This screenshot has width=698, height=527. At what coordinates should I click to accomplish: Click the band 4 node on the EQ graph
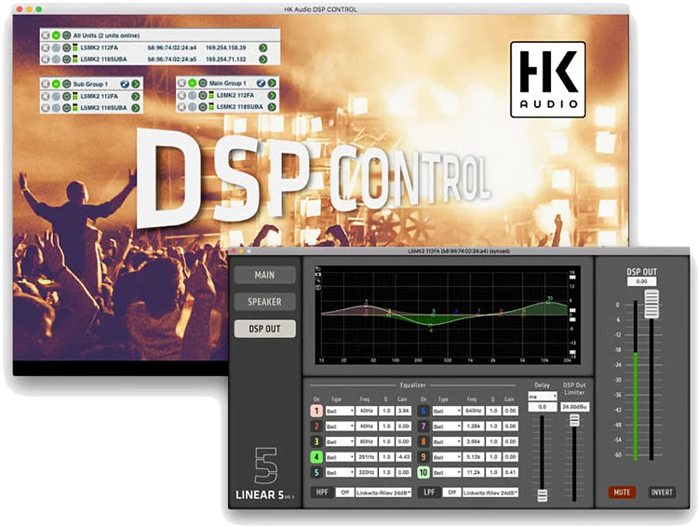(x=431, y=326)
